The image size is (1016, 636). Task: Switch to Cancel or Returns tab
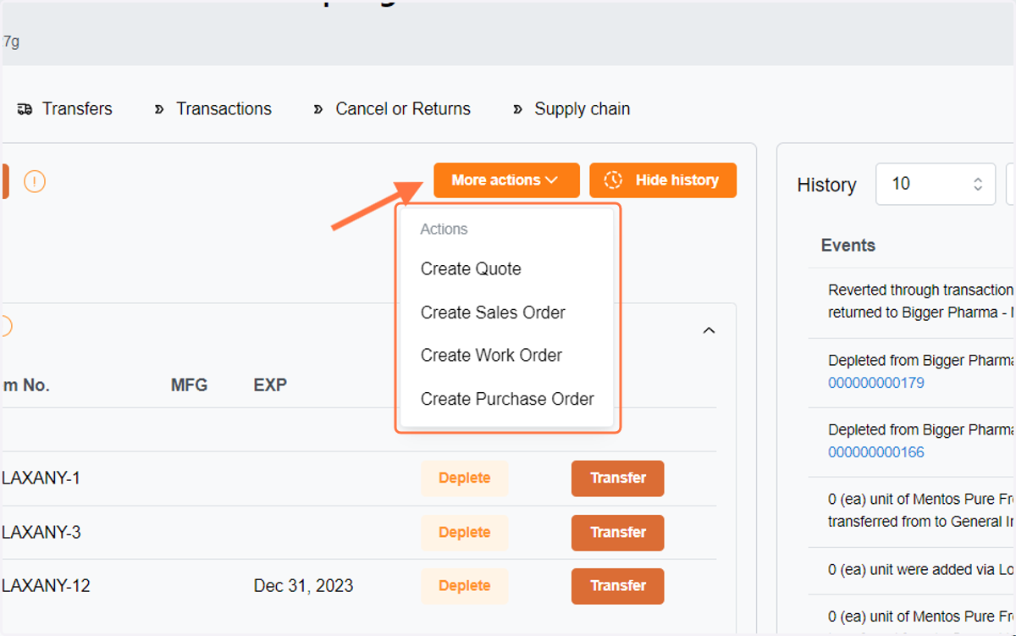point(392,109)
